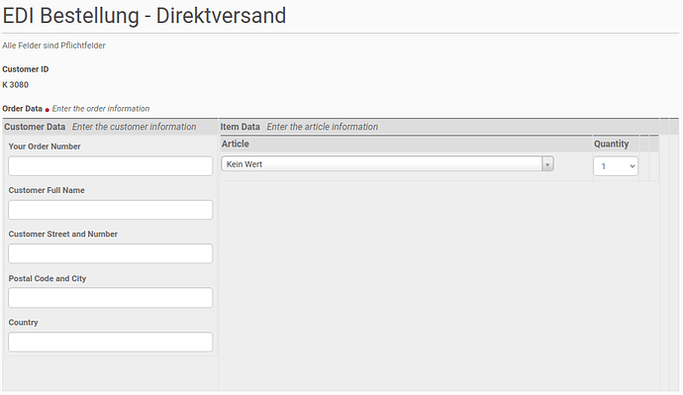
Task: Open the Quantity dropdown set to 1
Action: (616, 166)
